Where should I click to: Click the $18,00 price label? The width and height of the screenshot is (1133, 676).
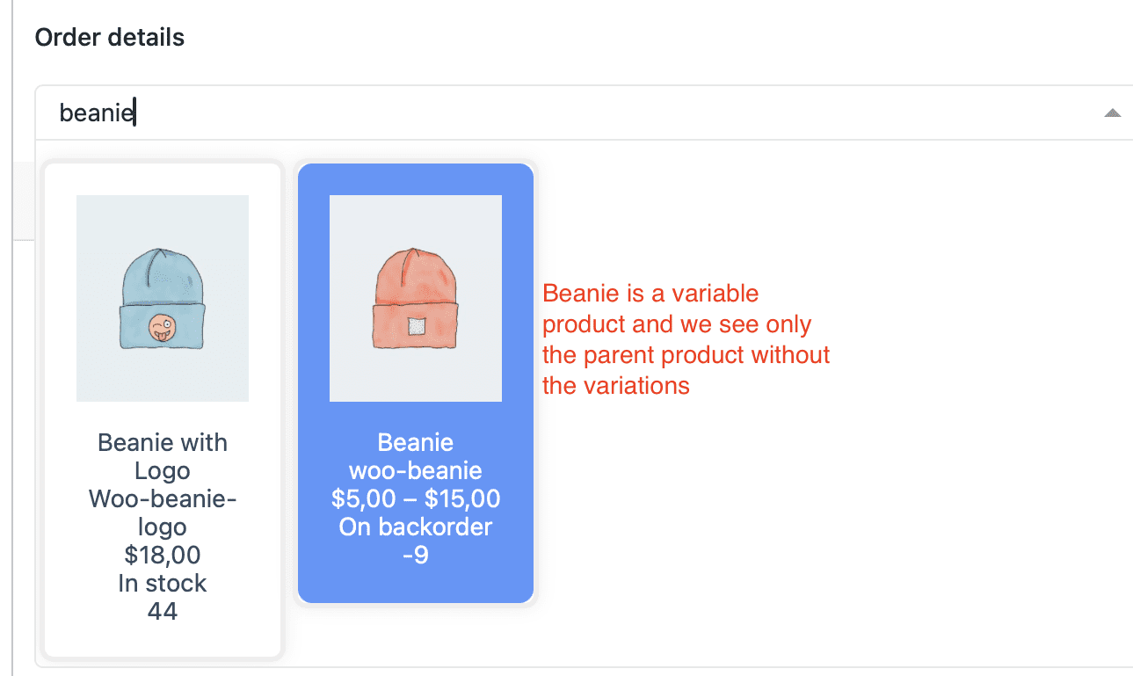point(162,555)
